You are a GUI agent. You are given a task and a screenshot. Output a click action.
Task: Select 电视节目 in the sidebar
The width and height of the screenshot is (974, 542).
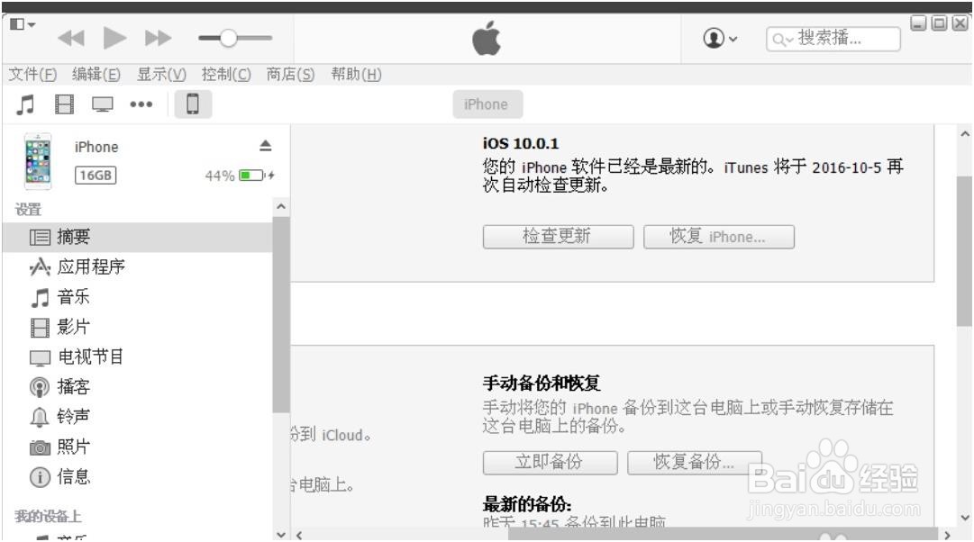click(x=137, y=357)
